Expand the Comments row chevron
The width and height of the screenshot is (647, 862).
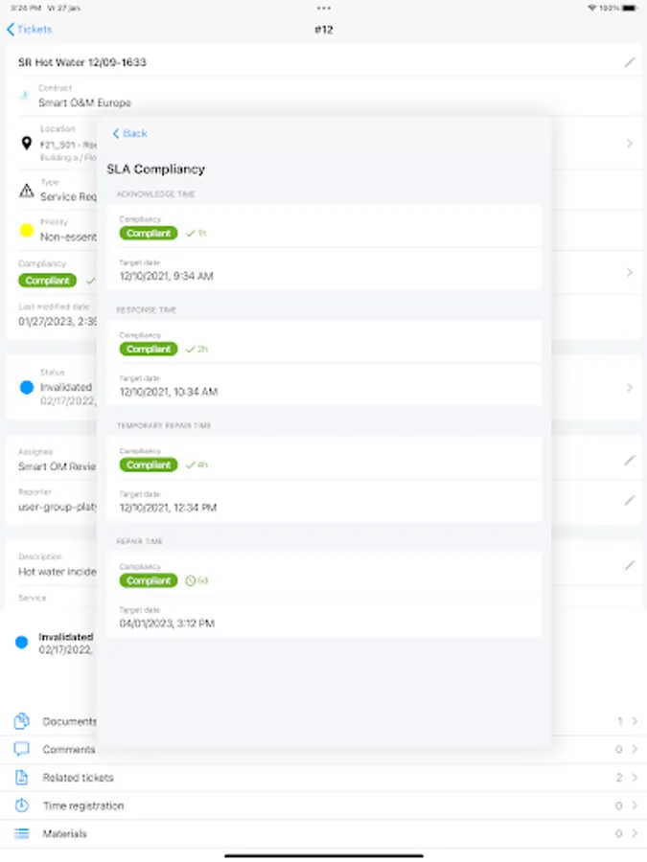coord(635,749)
